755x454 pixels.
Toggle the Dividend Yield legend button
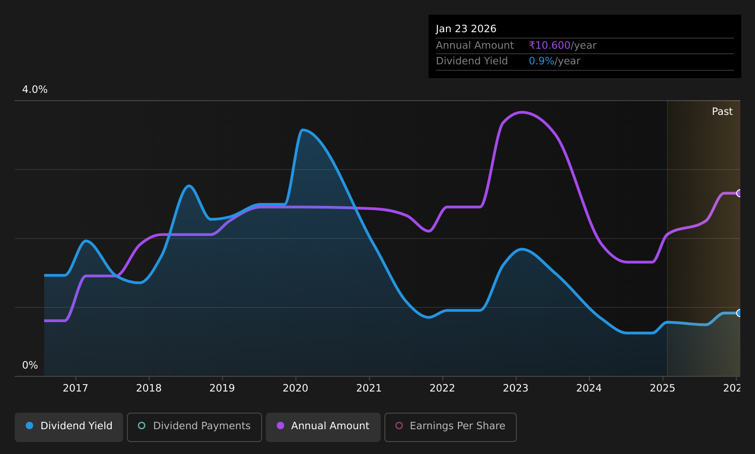[x=69, y=427]
